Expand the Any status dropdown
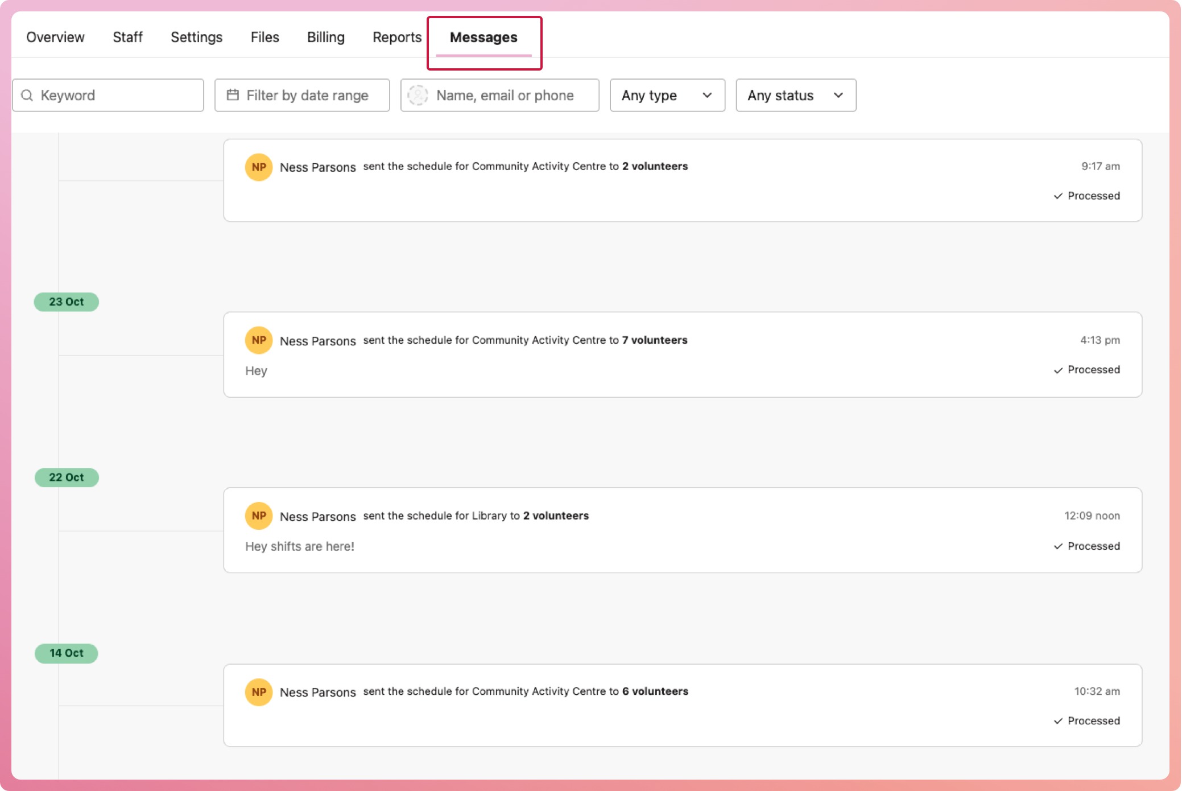Image resolution: width=1182 pixels, height=791 pixels. point(795,95)
